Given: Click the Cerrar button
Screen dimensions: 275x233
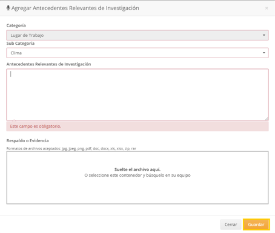Looking at the screenshot, I should tap(231, 225).
